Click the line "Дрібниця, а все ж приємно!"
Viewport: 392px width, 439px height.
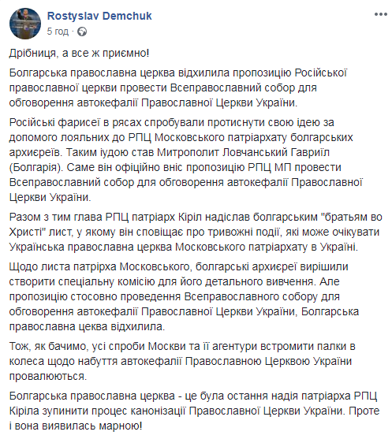80,53
